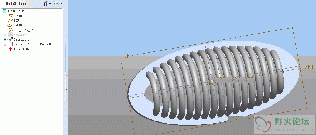Expand the Revolve 1 tree node

tap(5, 35)
